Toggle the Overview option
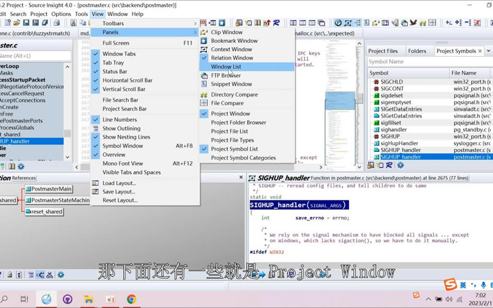The image size is (493, 308). [145, 155]
